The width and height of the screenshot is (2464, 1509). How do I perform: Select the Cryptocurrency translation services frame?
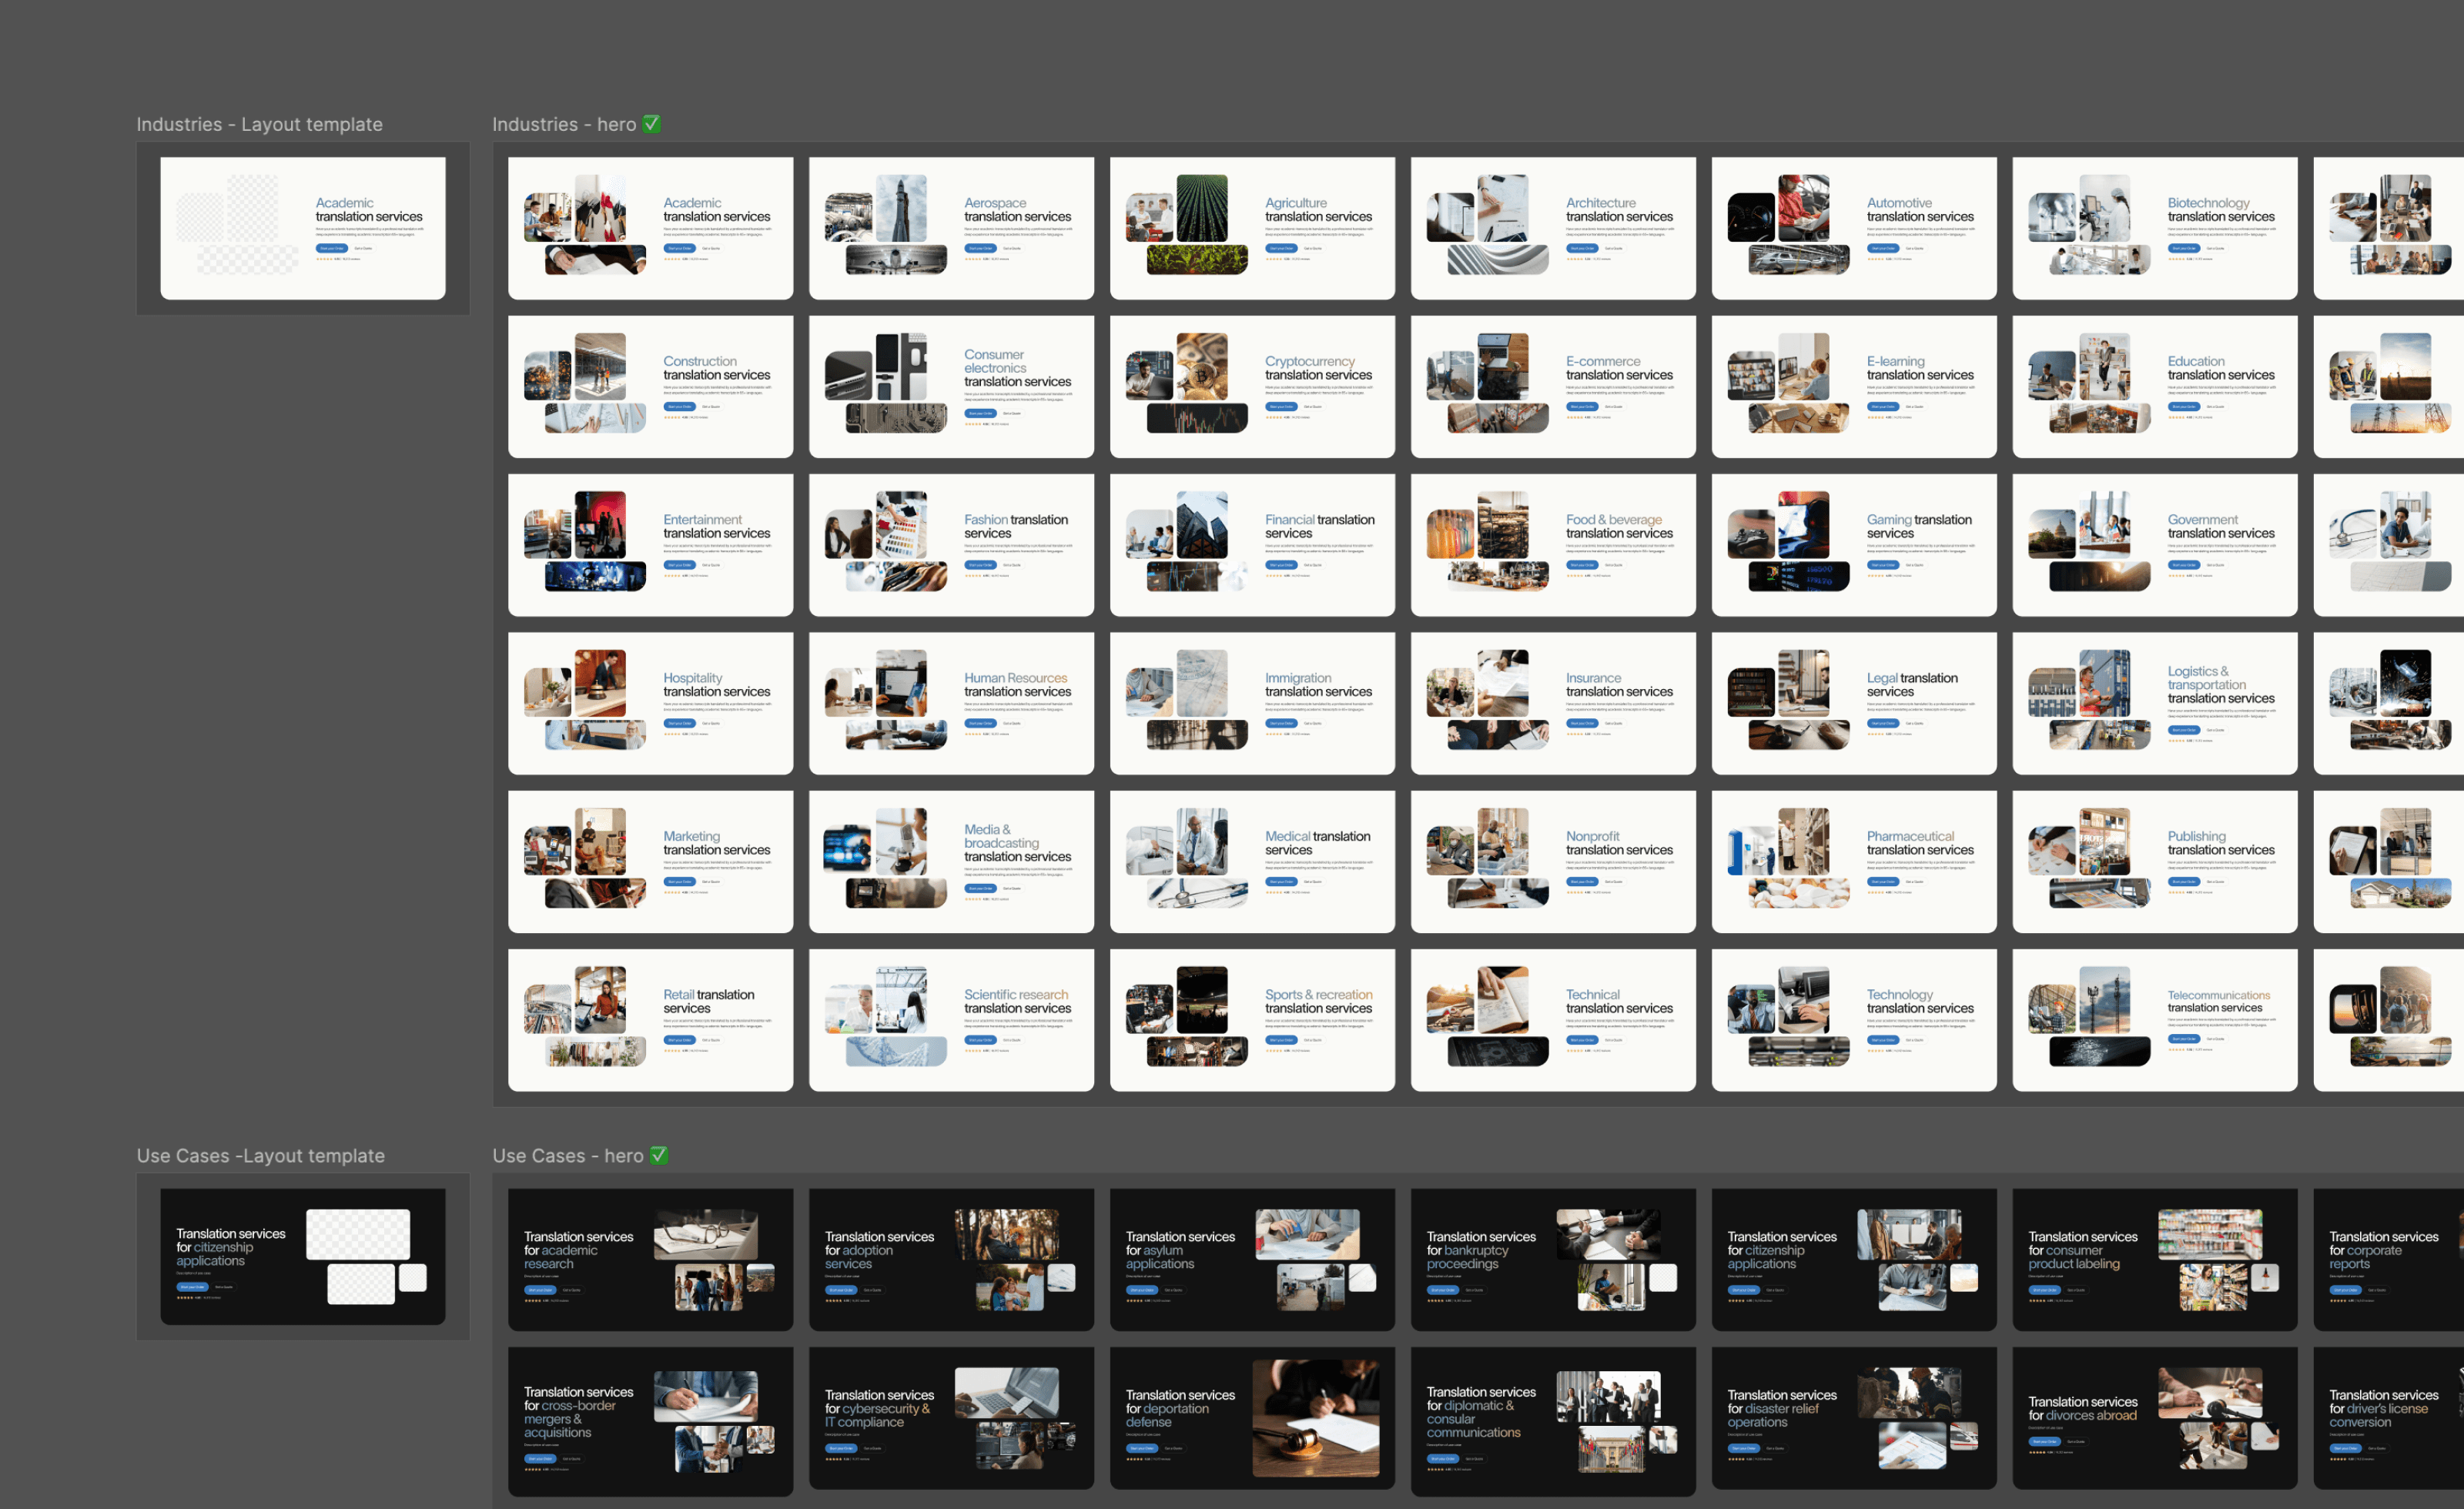[1252, 387]
